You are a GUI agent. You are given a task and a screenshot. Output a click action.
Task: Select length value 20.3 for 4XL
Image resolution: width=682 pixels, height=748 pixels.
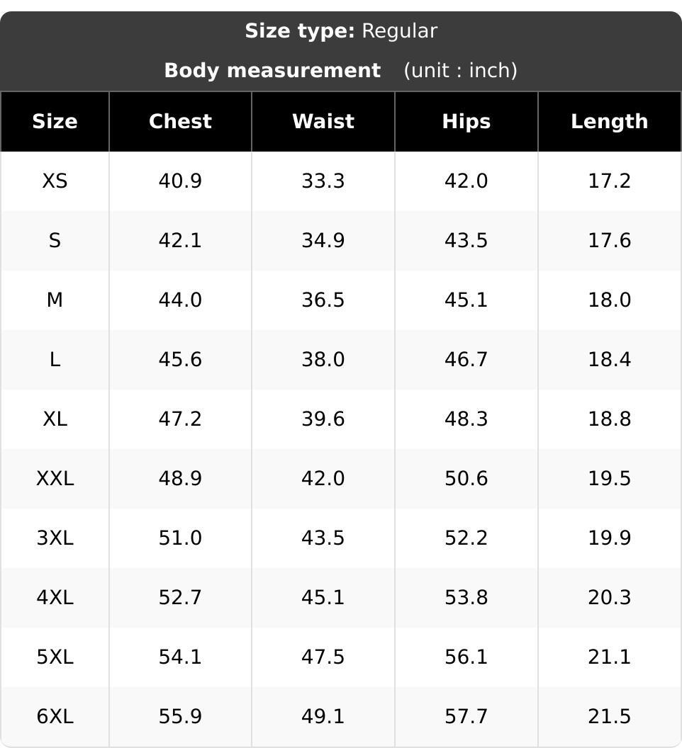point(610,597)
